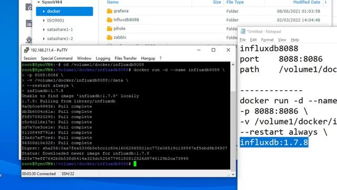
Task: Open Notepad Edit menu
Action: click(253, 40)
